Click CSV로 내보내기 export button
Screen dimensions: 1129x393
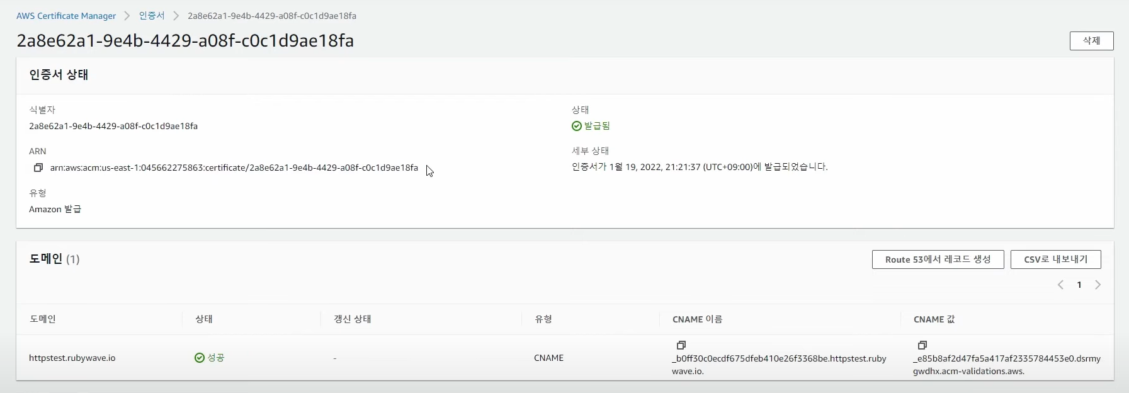1055,259
